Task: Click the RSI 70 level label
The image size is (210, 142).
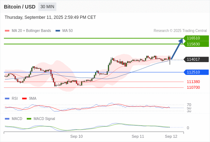Action: pos(189,105)
